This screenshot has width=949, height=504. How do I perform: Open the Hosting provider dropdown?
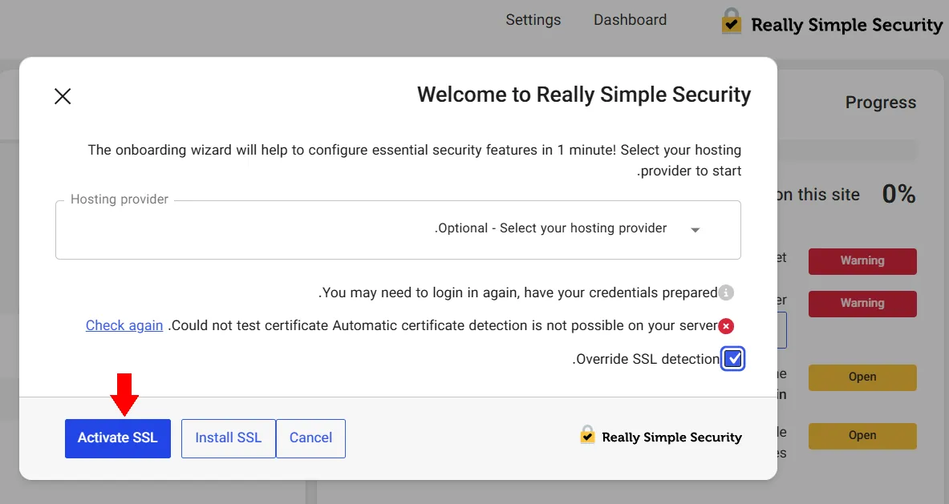[398, 230]
